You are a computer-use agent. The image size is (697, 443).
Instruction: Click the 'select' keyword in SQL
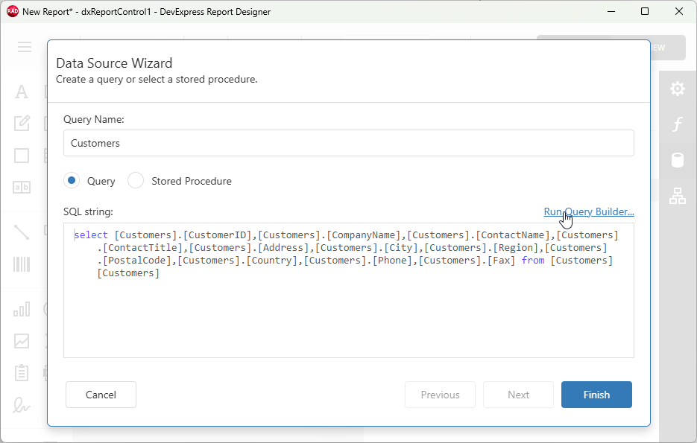(x=91, y=235)
